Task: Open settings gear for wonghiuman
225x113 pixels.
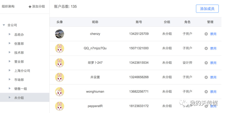Action: click(206, 92)
